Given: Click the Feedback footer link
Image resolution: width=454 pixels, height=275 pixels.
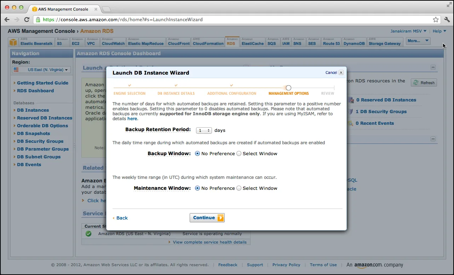Looking at the screenshot, I should click(x=228, y=265).
